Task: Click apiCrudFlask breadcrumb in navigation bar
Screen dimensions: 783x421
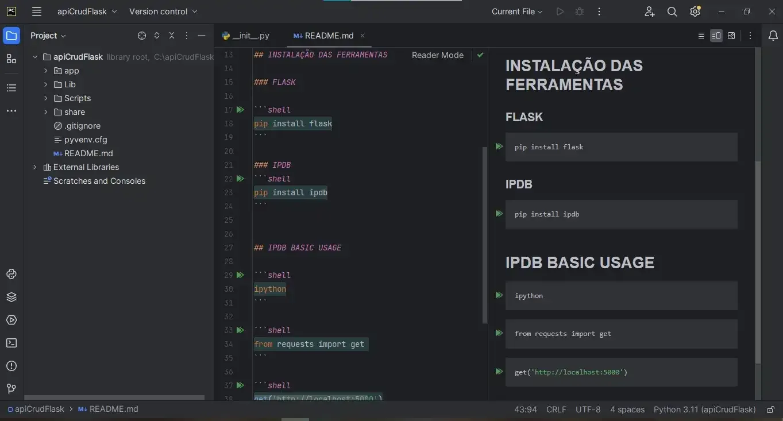Action: [35, 410]
